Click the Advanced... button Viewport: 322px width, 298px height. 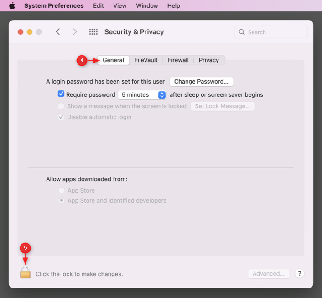269,274
